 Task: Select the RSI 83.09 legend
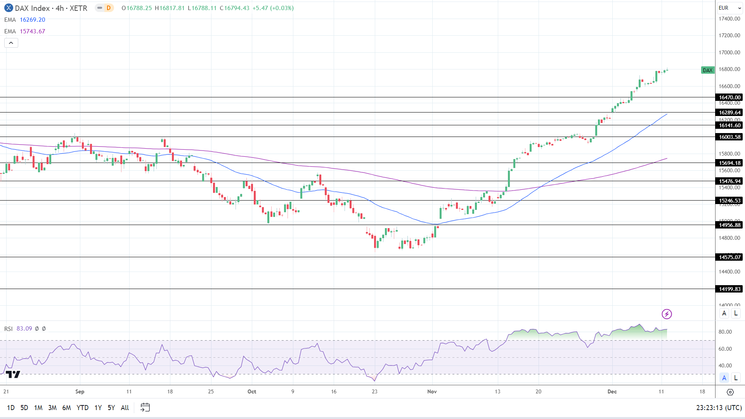pyautogui.click(x=18, y=329)
